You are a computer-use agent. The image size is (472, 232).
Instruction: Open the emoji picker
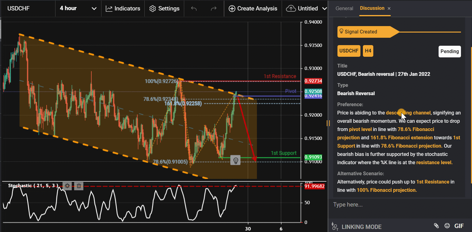click(x=447, y=226)
